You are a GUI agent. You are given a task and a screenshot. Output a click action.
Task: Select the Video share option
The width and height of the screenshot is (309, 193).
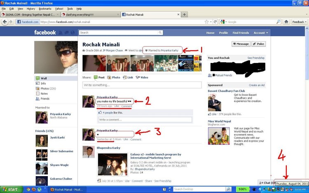(141, 77)
